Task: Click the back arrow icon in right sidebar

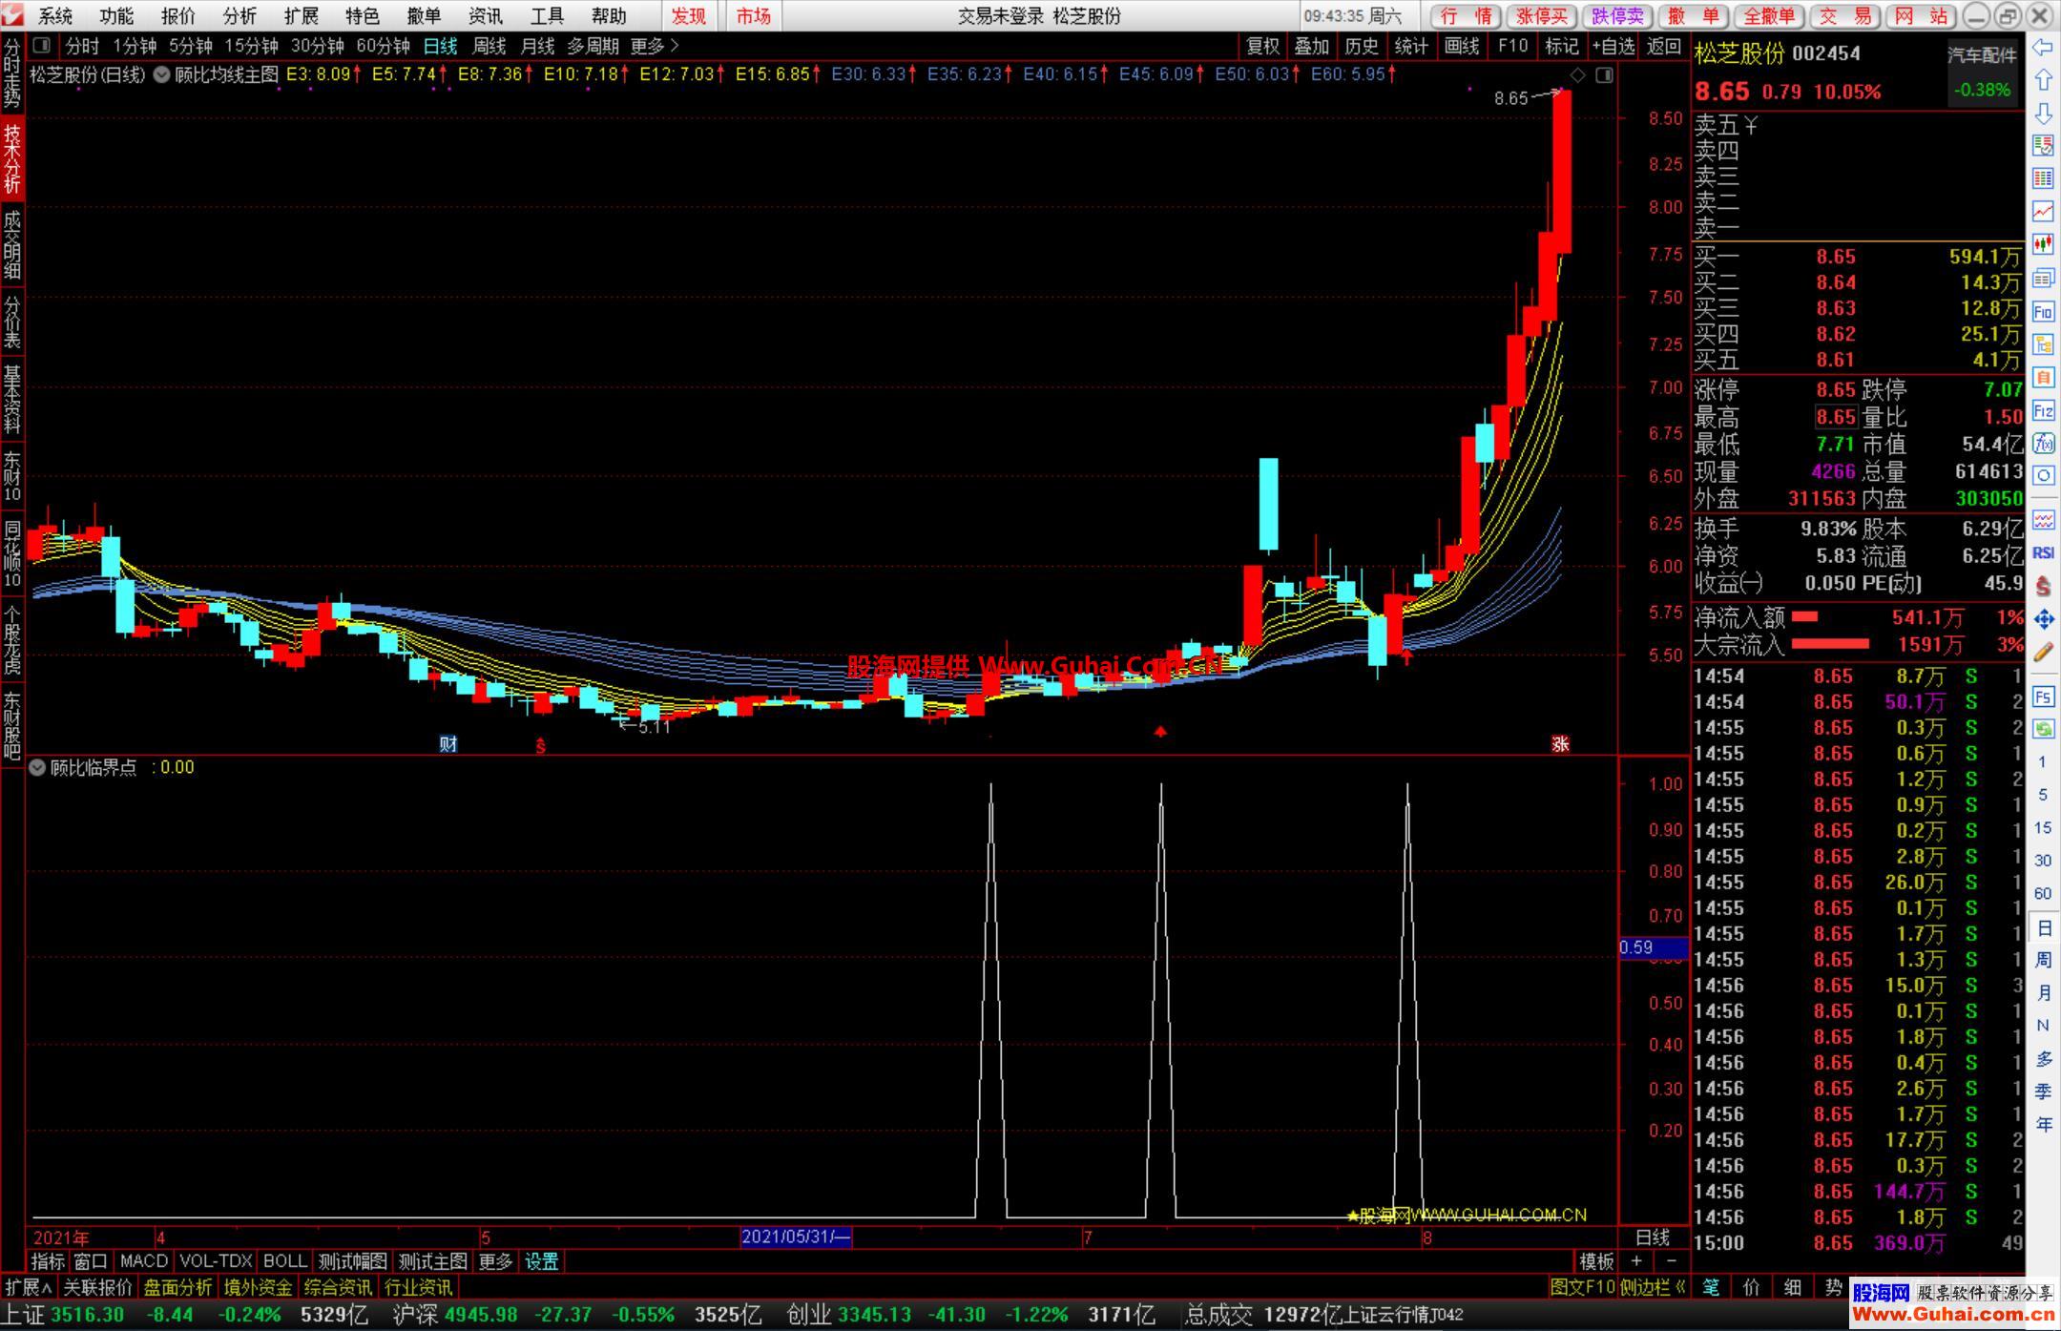Action: [x=2043, y=48]
